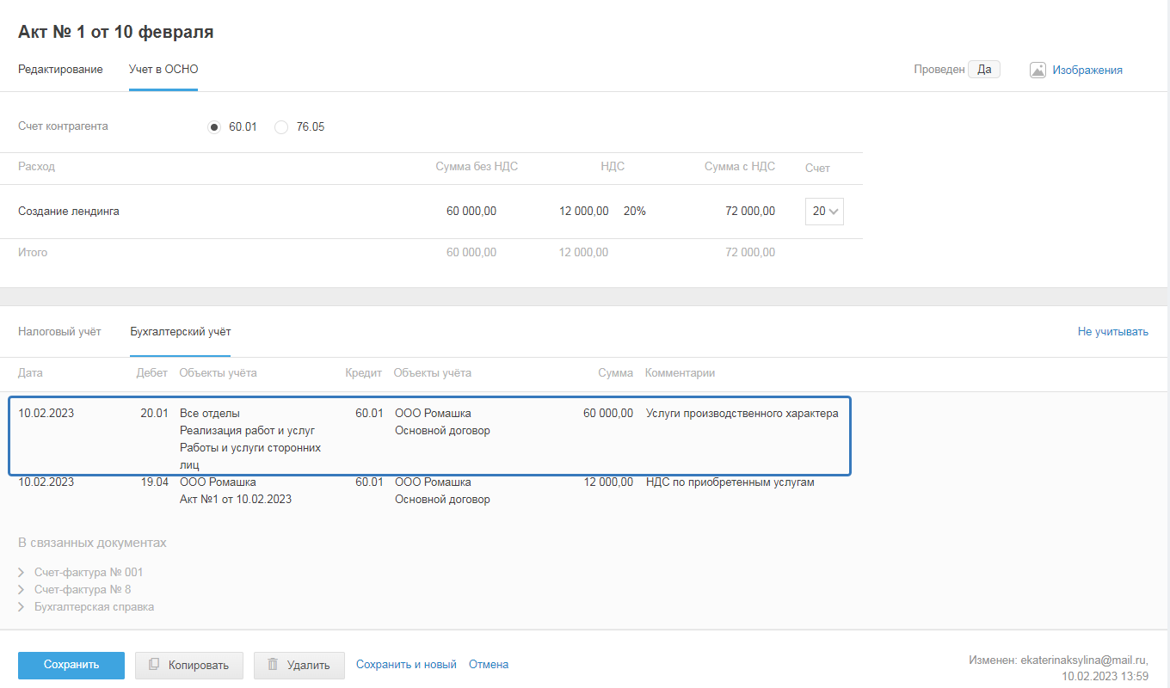Click the Отмена link
The height and width of the screenshot is (688, 1170).
point(489,665)
